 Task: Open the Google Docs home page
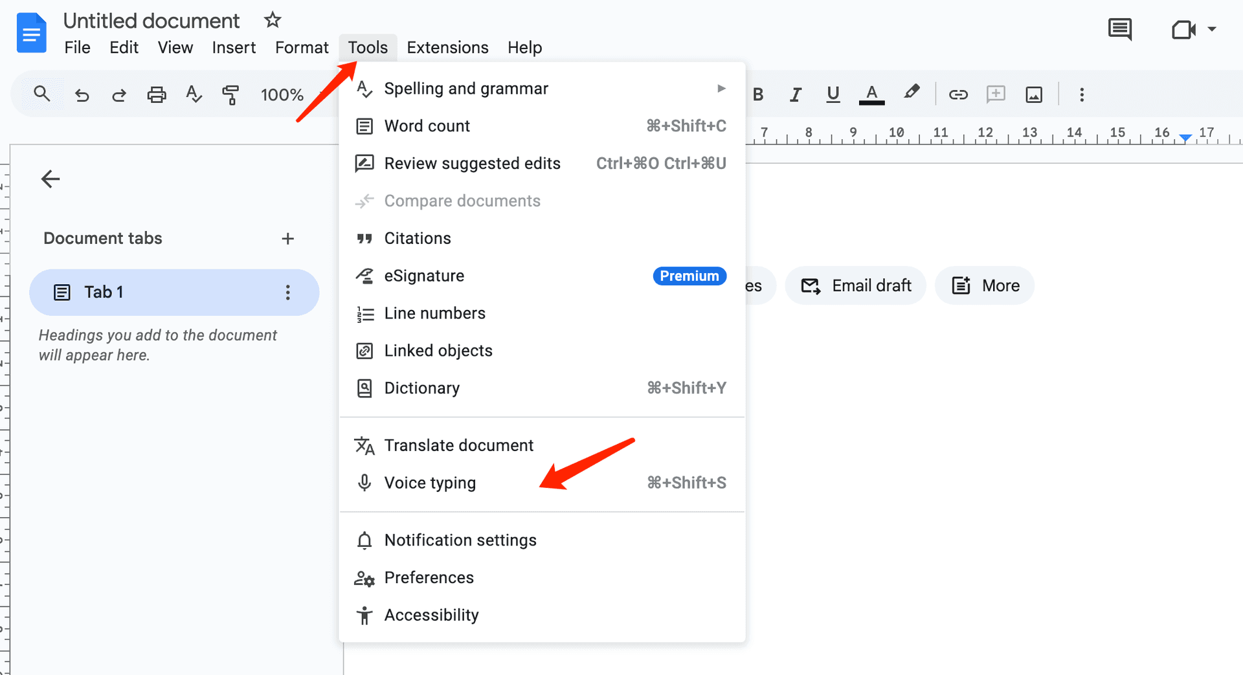tap(31, 32)
